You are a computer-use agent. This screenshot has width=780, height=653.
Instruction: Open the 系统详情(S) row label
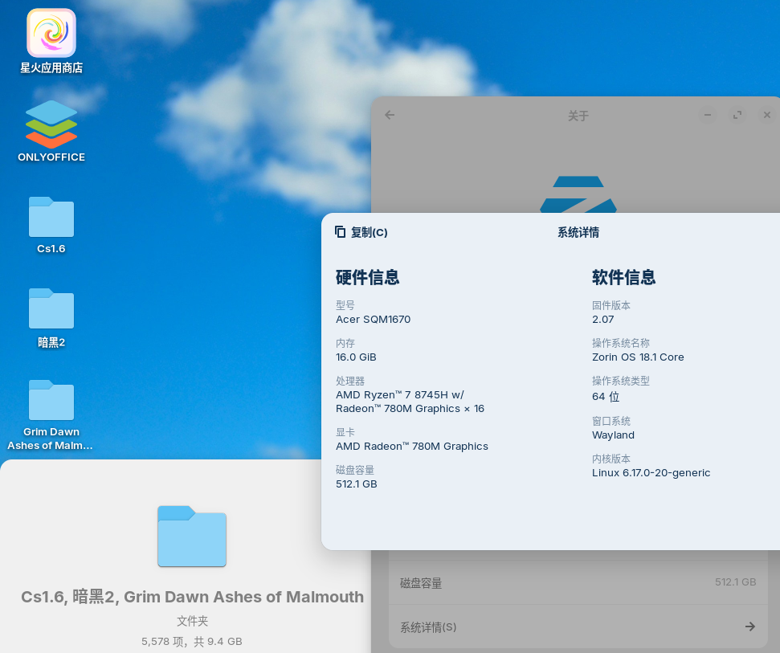pos(428,626)
